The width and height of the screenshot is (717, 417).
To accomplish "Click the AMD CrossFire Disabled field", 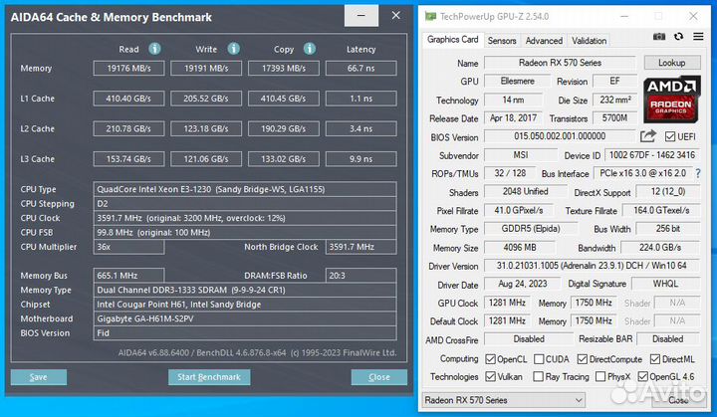I will pyautogui.click(x=529, y=339).
